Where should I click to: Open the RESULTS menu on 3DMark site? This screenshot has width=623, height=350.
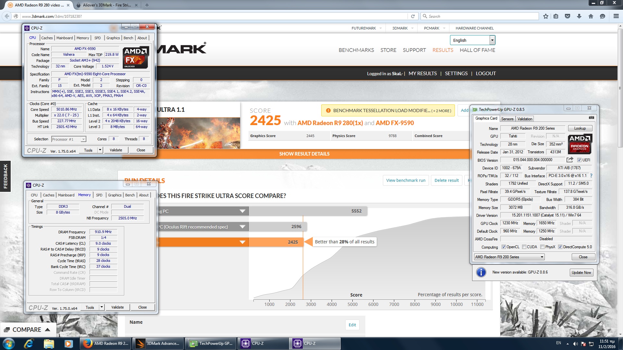(443, 50)
